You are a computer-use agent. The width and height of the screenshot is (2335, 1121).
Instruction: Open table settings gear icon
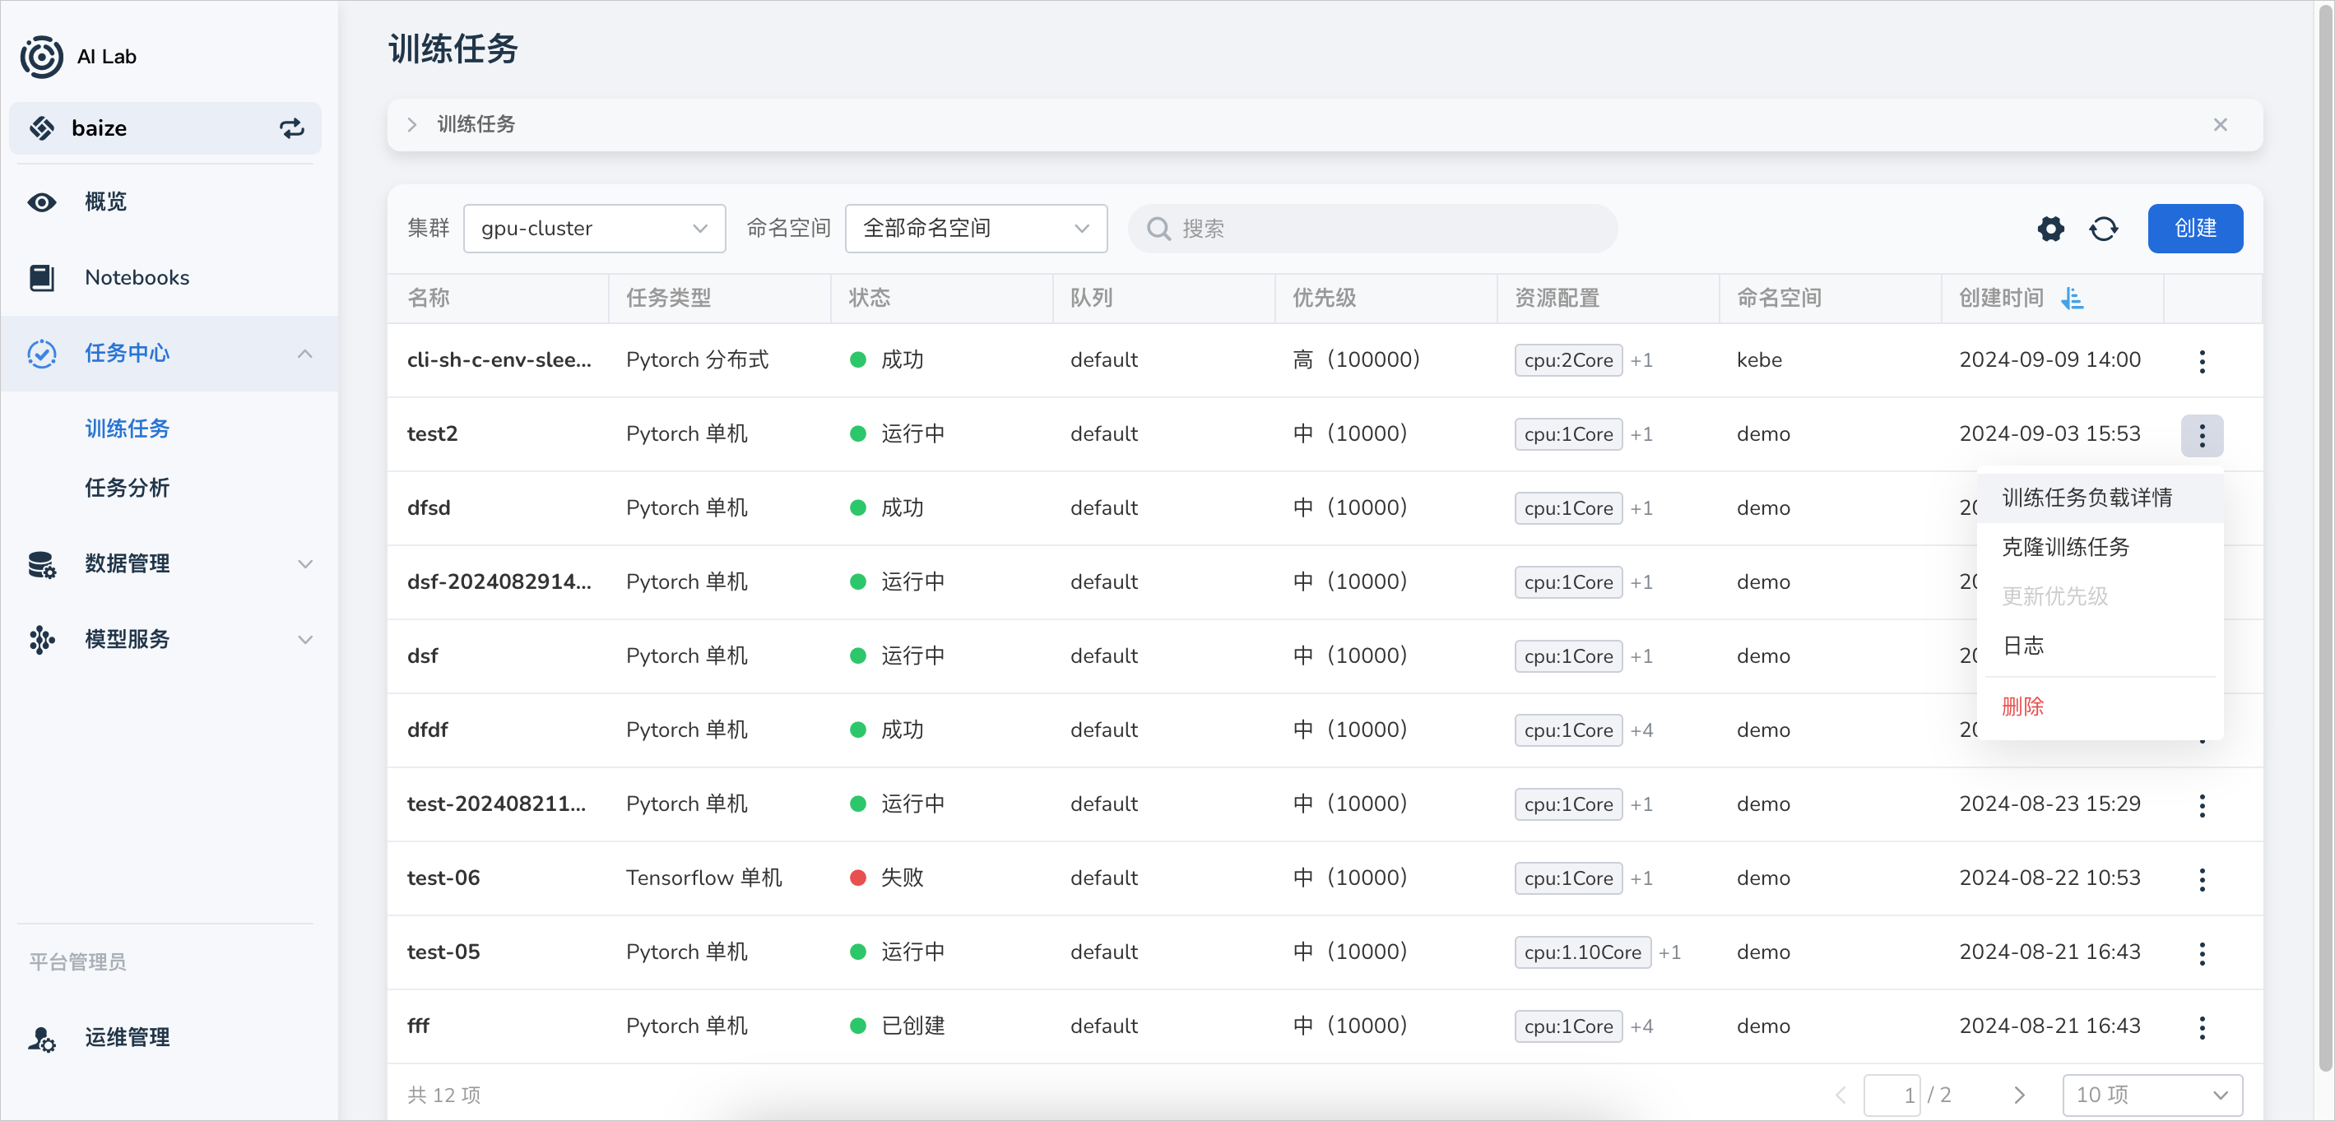pyautogui.click(x=2050, y=229)
